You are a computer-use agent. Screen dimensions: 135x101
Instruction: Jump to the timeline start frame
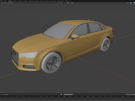[64, 95]
